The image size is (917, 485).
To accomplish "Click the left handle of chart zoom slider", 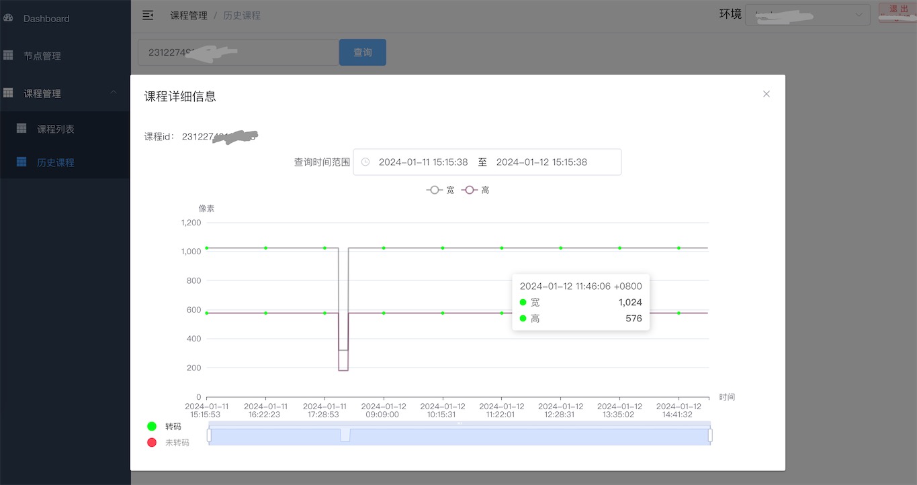I will point(209,436).
